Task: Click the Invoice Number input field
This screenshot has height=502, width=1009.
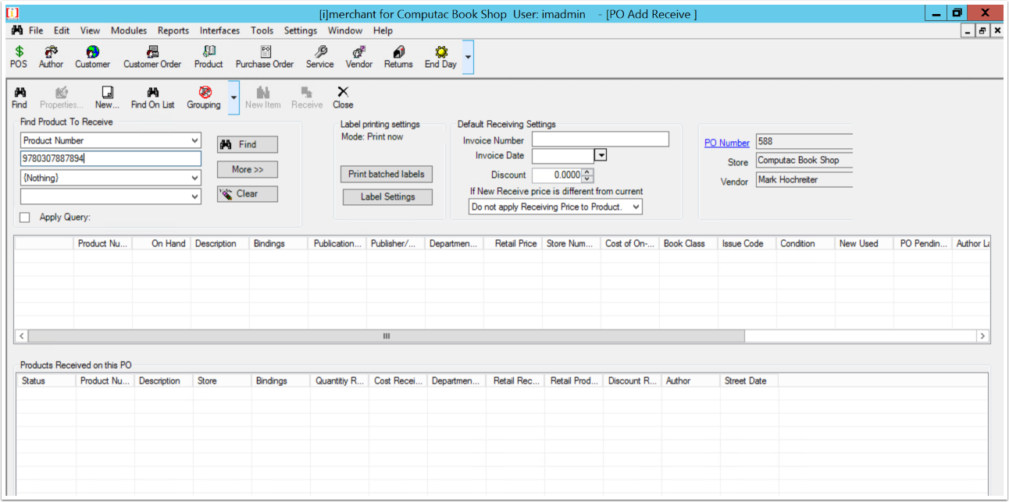Action: tap(601, 140)
